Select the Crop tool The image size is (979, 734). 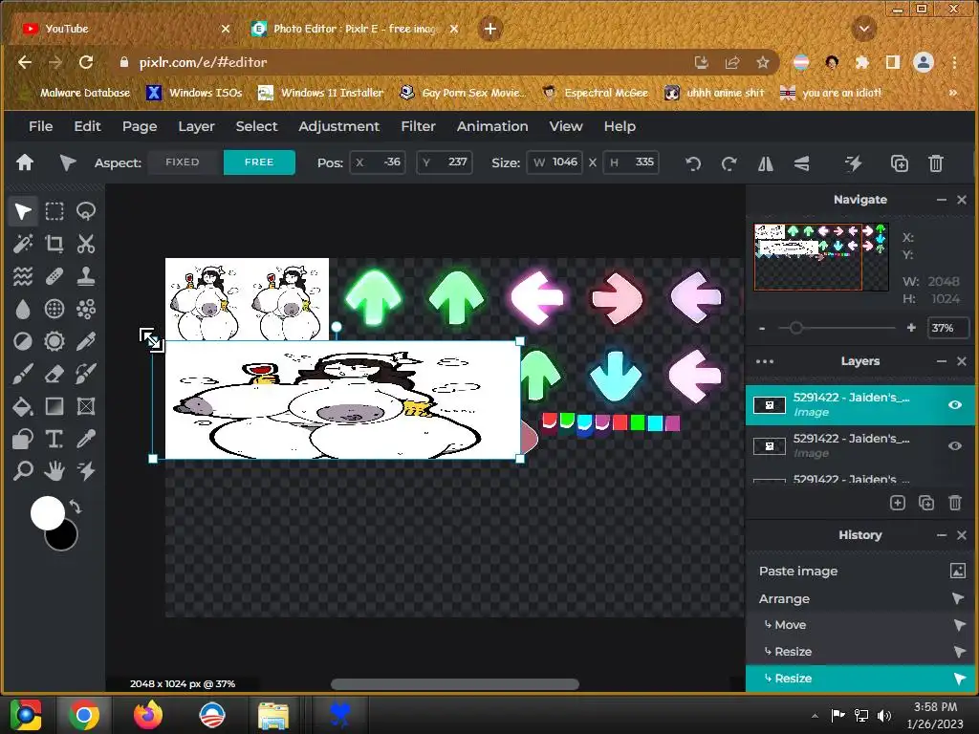pyautogui.click(x=54, y=244)
